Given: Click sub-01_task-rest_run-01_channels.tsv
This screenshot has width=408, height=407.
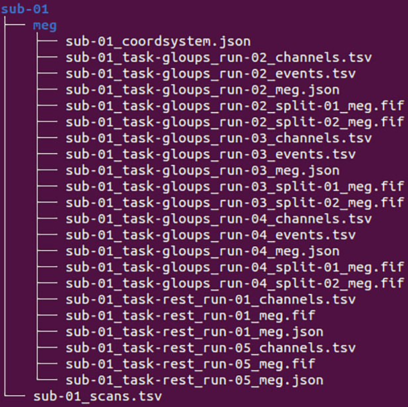Looking at the screenshot, I should coord(211,300).
